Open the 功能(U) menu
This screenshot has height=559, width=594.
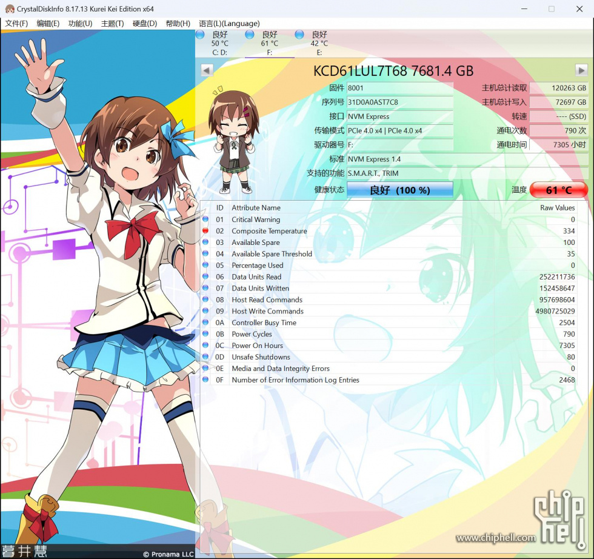(x=80, y=24)
